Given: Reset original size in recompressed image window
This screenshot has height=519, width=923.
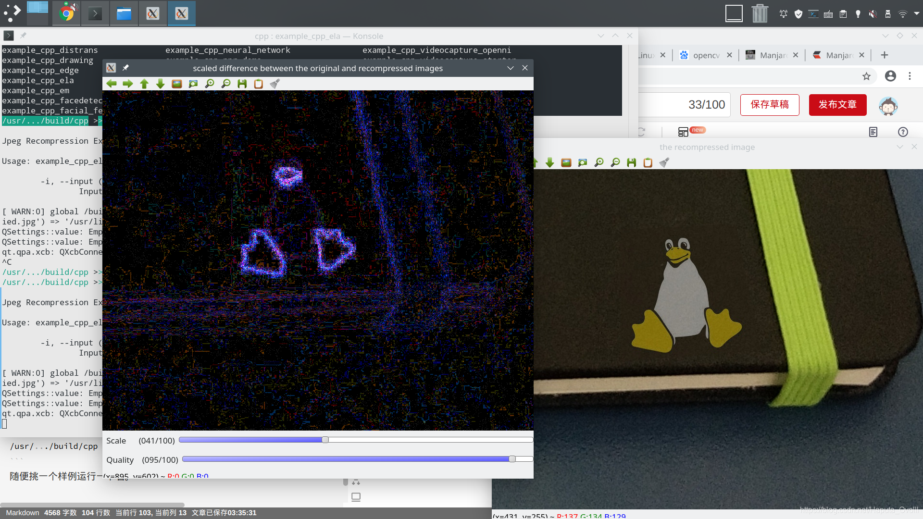Looking at the screenshot, I should pos(566,162).
